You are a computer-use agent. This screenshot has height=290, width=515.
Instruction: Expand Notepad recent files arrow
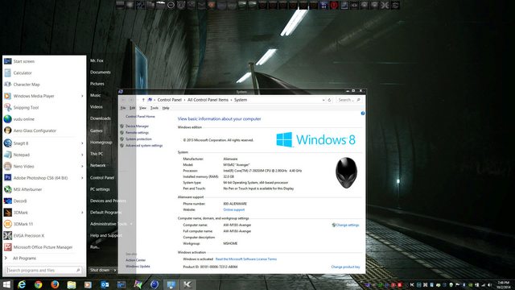tap(82, 155)
